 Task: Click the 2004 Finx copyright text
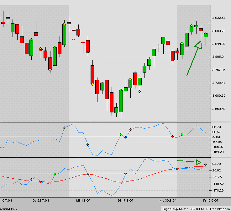pyautogui.click(x=9, y=208)
